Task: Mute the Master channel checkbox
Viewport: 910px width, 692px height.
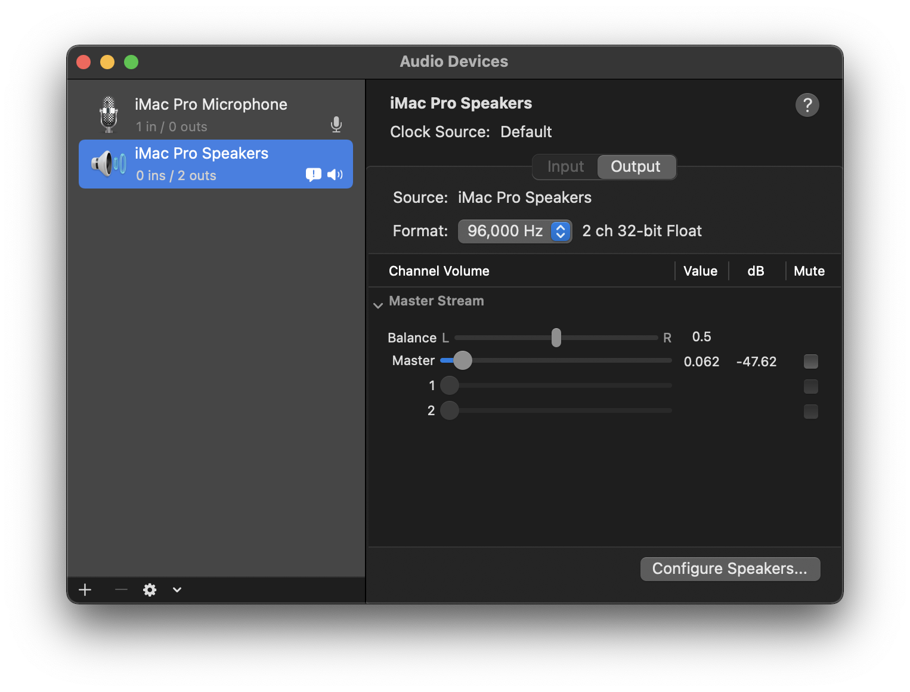Action: pyautogui.click(x=810, y=362)
